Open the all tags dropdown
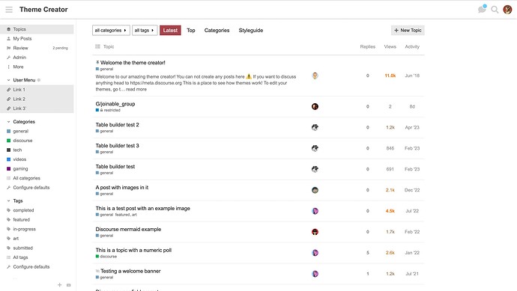The image size is (517, 291). tap(145, 30)
